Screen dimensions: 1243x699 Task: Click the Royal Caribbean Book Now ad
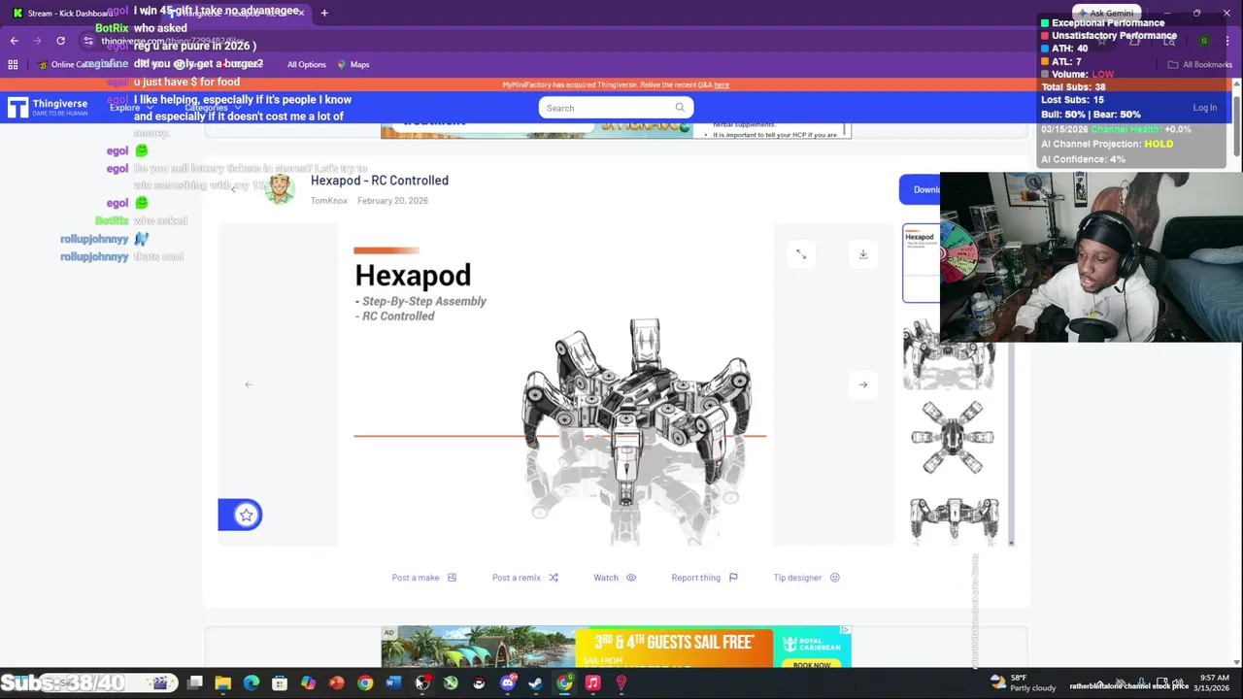click(x=811, y=664)
